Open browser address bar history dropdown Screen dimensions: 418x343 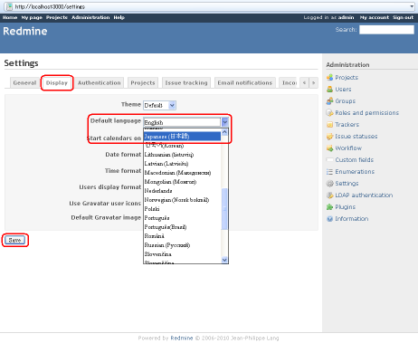click(412, 6)
